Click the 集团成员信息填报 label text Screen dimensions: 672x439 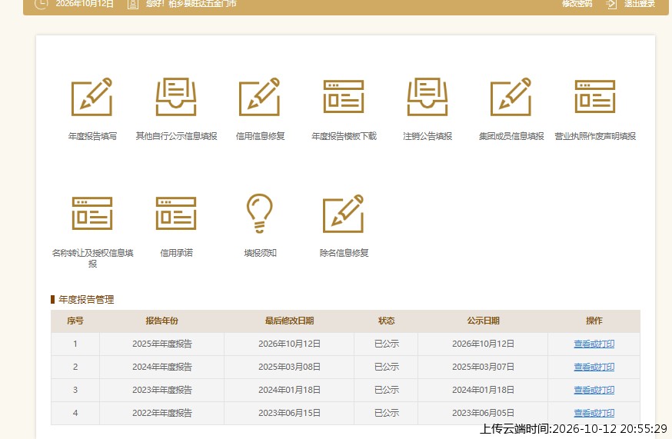pos(511,136)
